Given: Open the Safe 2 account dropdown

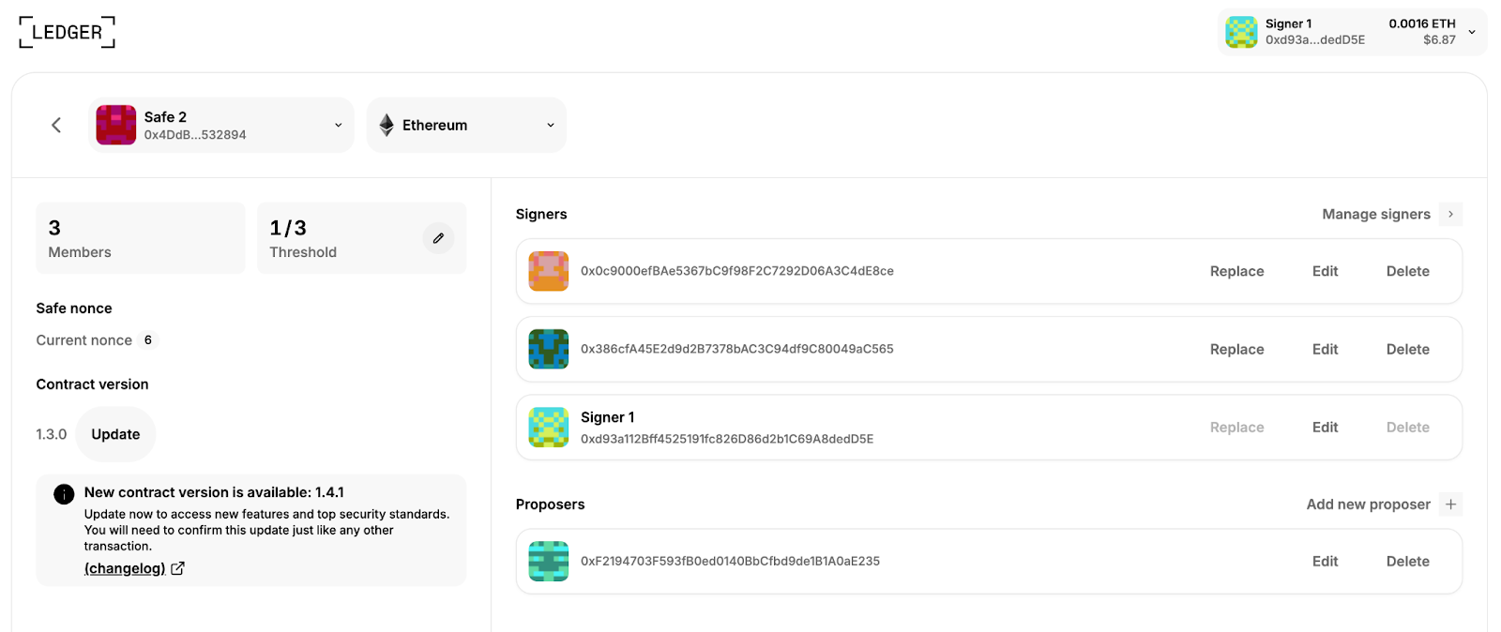Looking at the screenshot, I should pos(338,125).
